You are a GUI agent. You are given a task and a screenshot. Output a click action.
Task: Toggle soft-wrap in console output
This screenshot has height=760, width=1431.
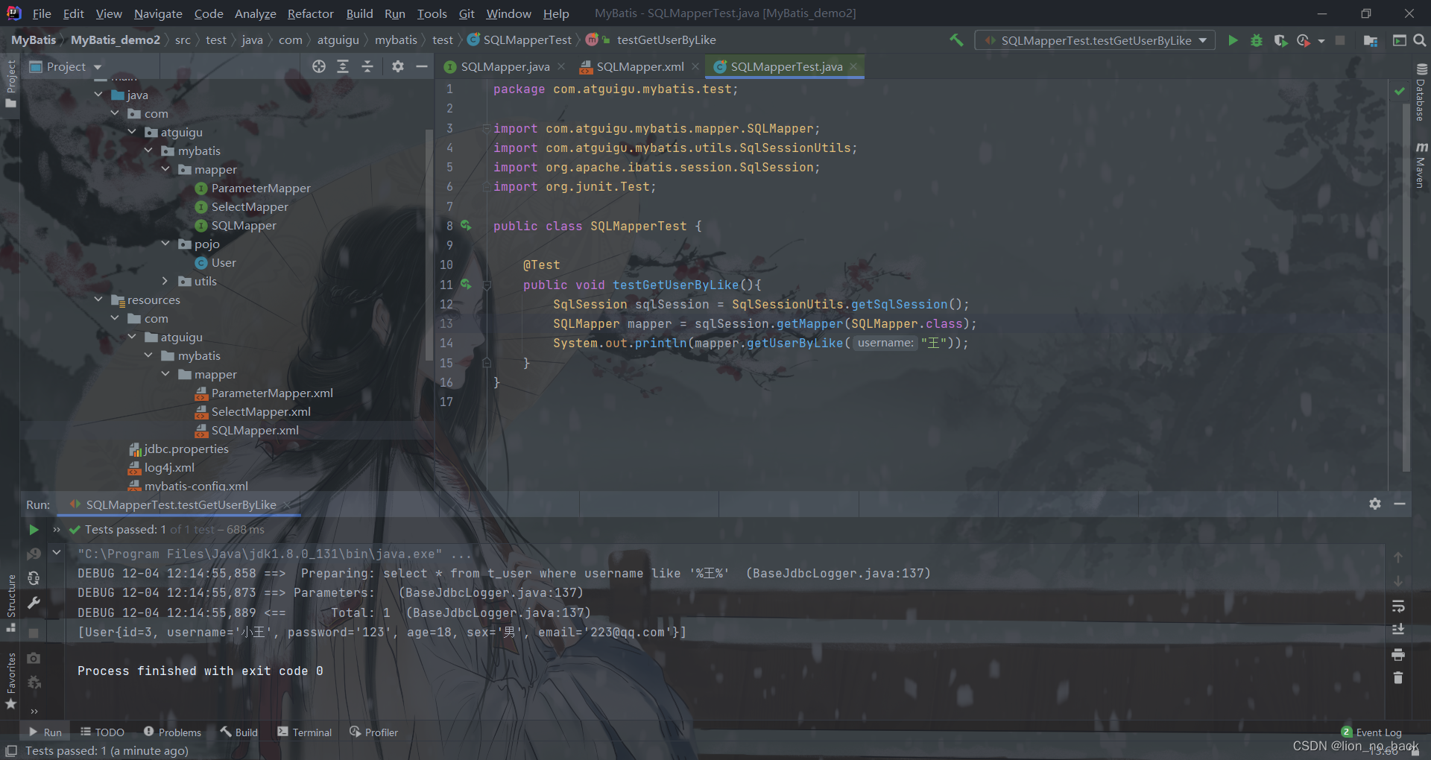click(x=1398, y=606)
